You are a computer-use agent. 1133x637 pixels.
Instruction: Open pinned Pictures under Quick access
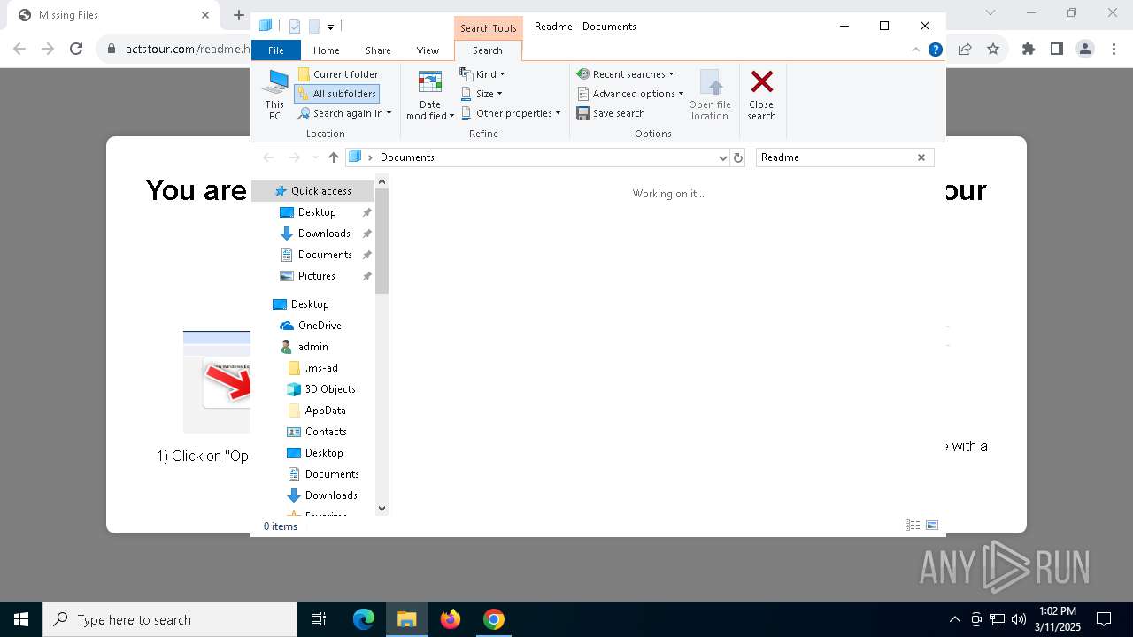pyautogui.click(x=316, y=276)
